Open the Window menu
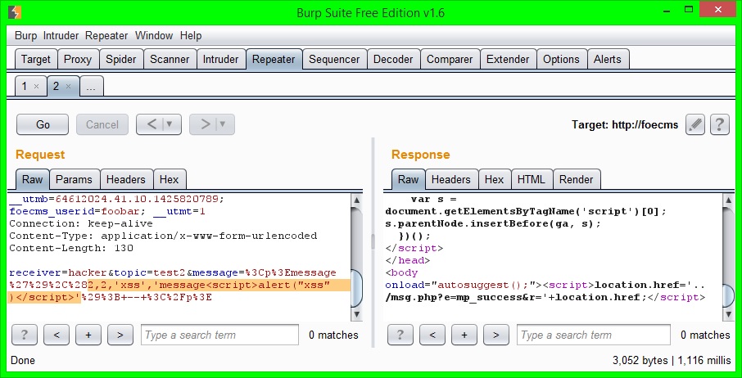The image size is (742, 378). pos(154,36)
